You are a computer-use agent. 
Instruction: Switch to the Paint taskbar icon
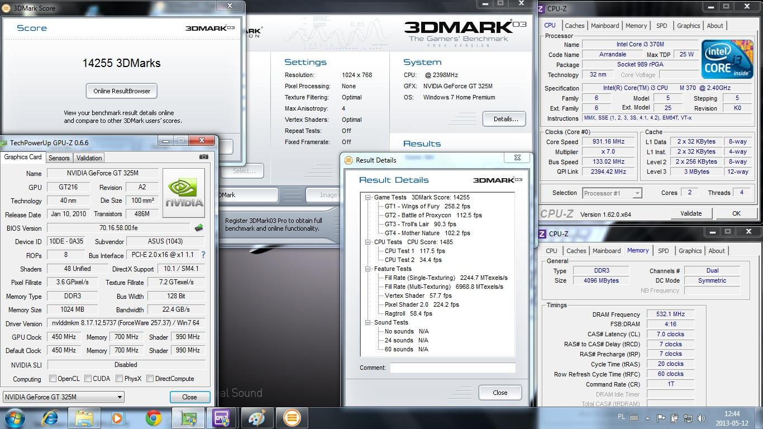pos(257,417)
